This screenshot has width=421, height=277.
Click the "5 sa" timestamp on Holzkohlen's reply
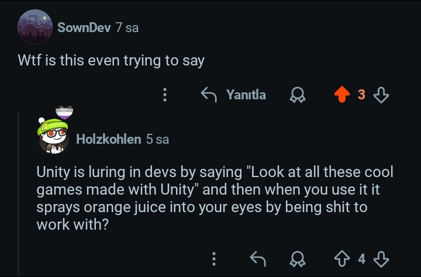point(157,139)
